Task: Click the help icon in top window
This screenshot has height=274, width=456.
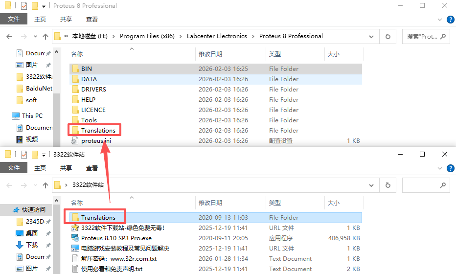Action: coord(451,20)
